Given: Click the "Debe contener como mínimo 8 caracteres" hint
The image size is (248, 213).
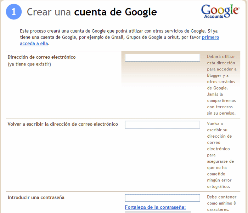Looking at the screenshot, I should [221, 203].
